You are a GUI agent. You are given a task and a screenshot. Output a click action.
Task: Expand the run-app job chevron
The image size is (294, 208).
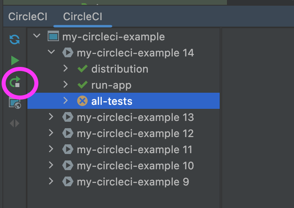pyautogui.click(x=65, y=85)
